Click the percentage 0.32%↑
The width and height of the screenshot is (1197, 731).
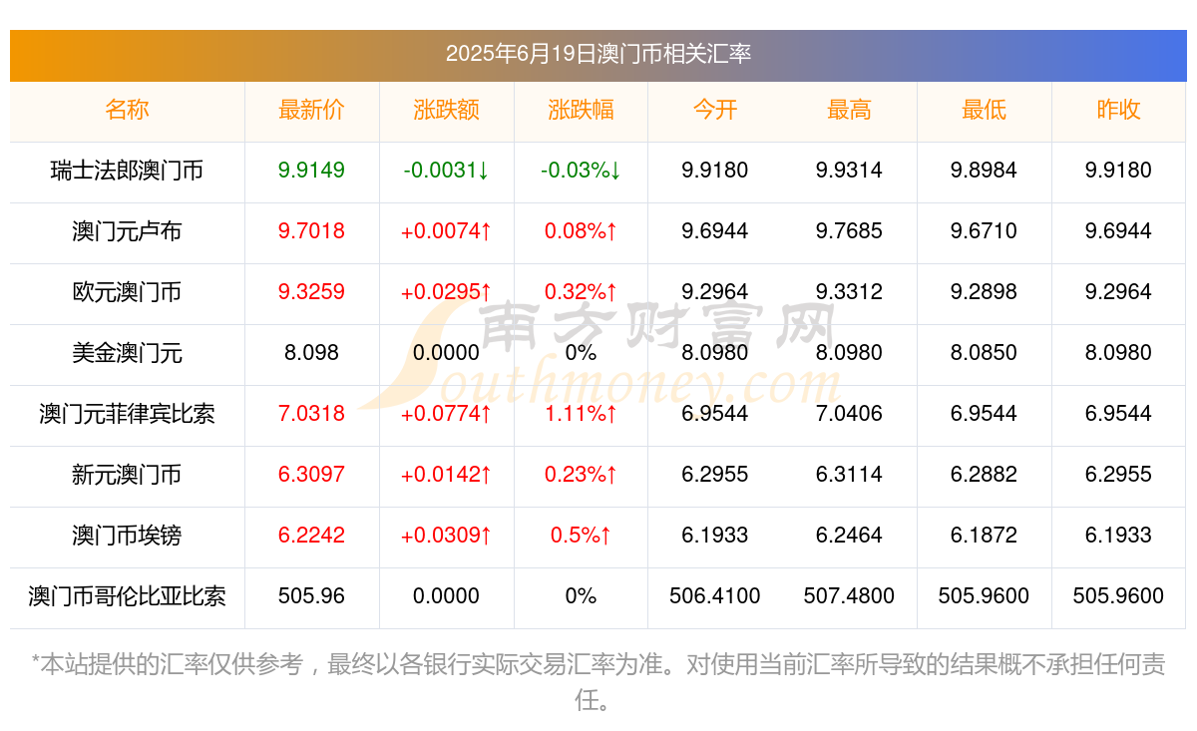581,292
